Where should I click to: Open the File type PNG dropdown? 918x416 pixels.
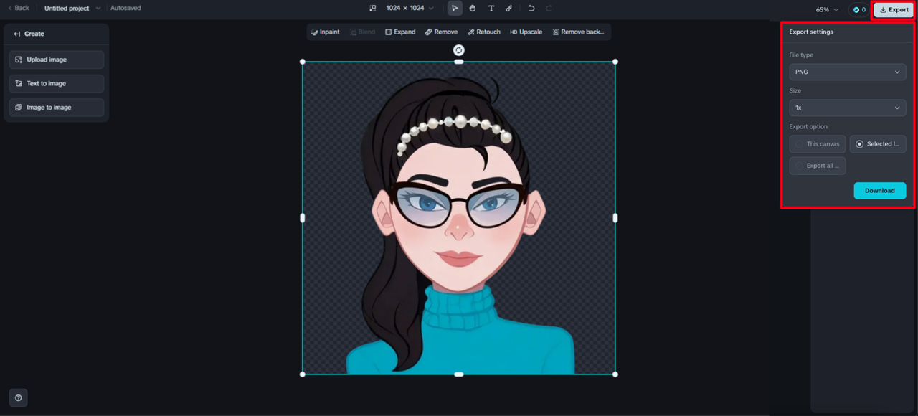click(x=848, y=72)
